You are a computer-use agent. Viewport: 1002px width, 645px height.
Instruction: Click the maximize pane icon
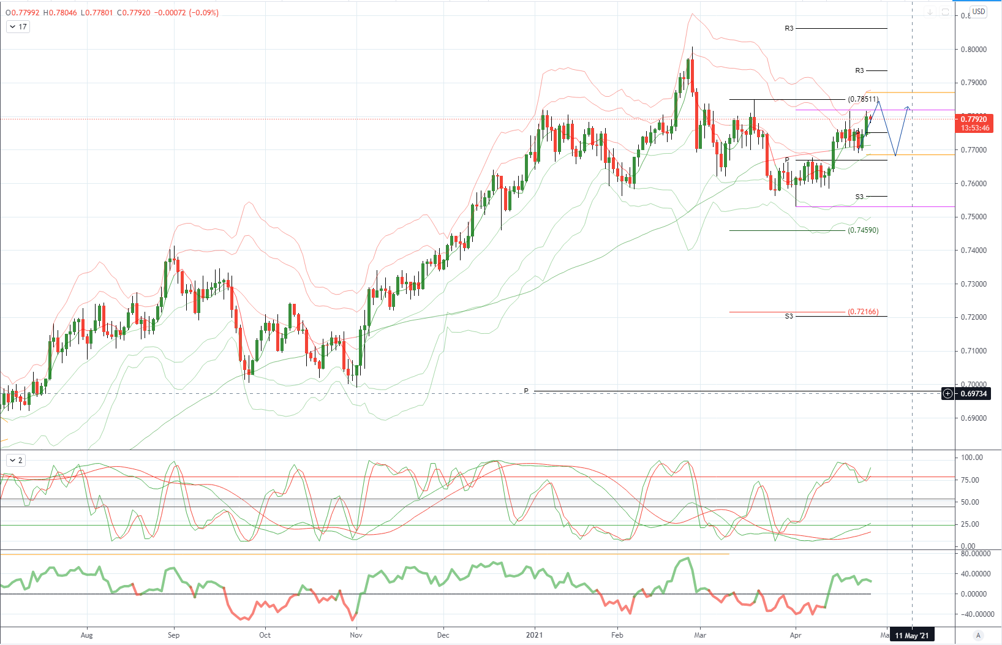[945, 12]
